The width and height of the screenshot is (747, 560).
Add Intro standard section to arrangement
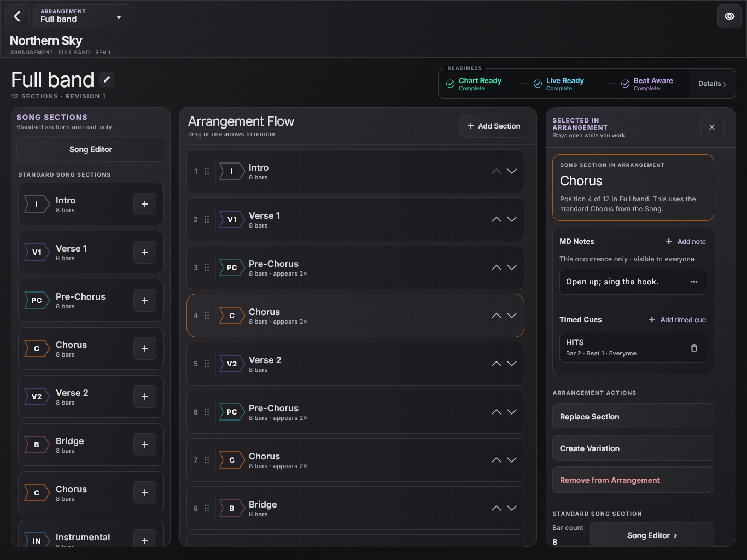point(145,204)
